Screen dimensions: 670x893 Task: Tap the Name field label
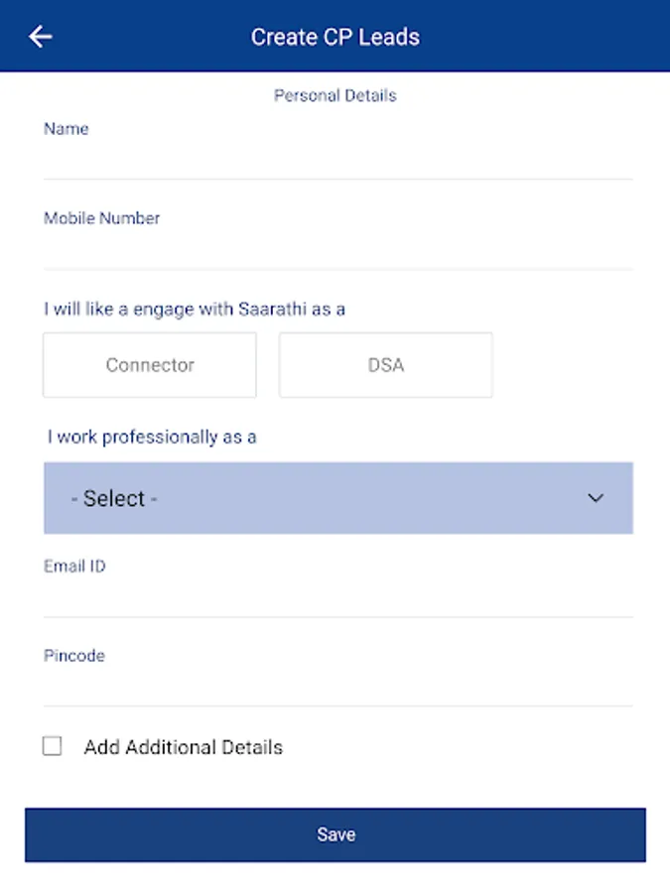point(67,129)
